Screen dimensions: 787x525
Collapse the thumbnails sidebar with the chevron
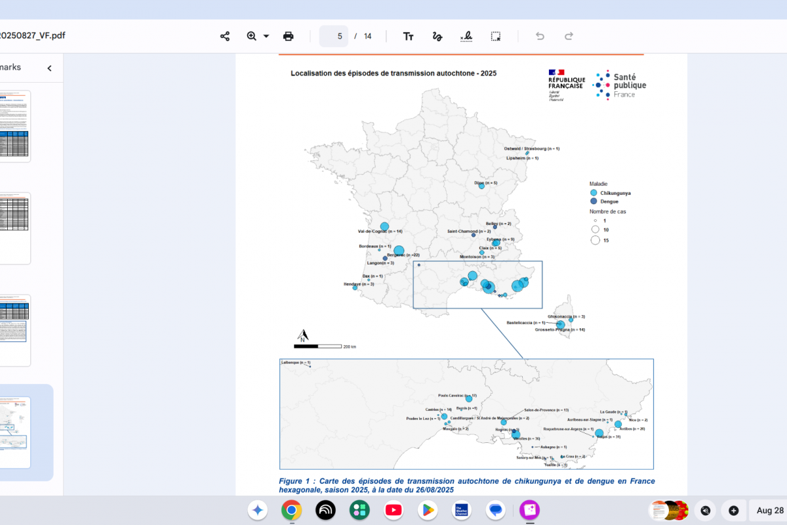point(49,68)
